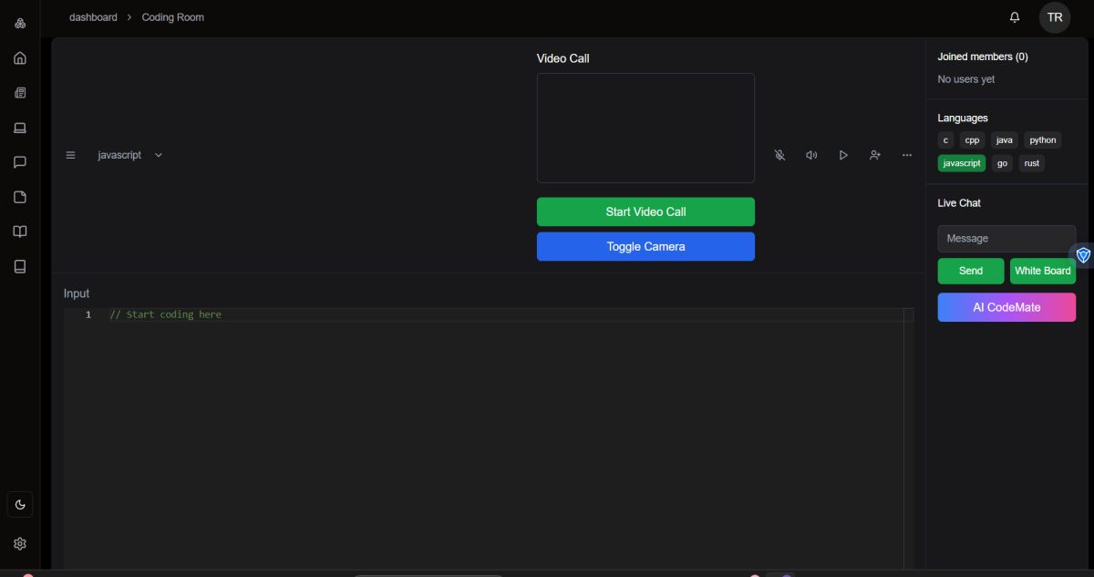Open the TR user avatar menu
This screenshot has width=1094, height=577.
coord(1055,17)
